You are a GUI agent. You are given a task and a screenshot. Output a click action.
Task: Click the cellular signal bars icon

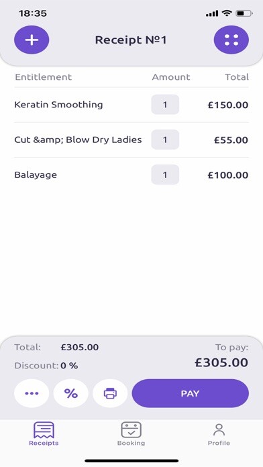pos(212,13)
